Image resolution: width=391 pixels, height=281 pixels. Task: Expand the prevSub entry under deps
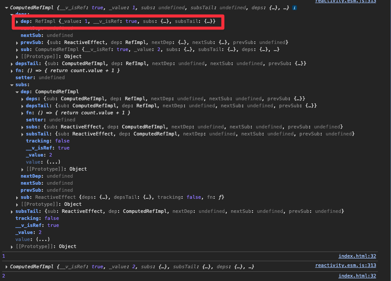17,42
